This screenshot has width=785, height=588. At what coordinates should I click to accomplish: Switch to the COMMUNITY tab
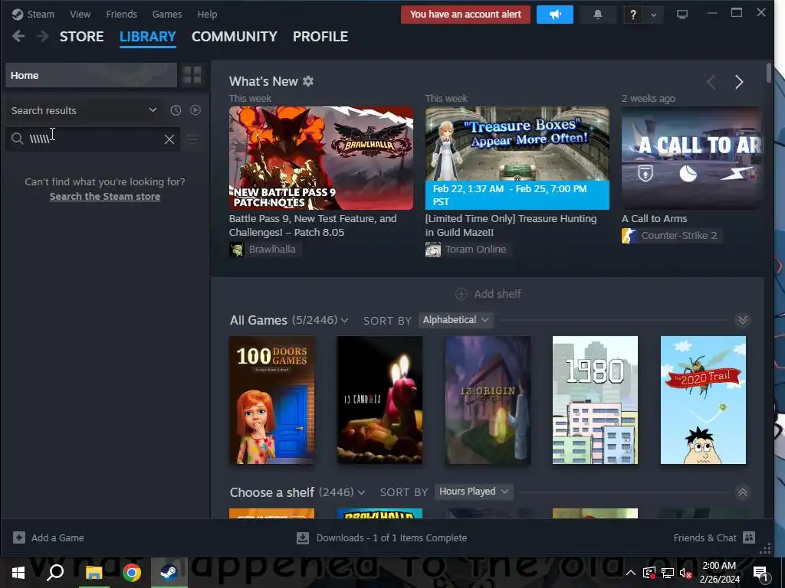235,37
